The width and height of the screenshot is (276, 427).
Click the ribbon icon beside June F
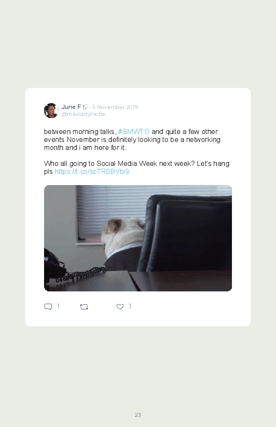pyautogui.click(x=85, y=107)
